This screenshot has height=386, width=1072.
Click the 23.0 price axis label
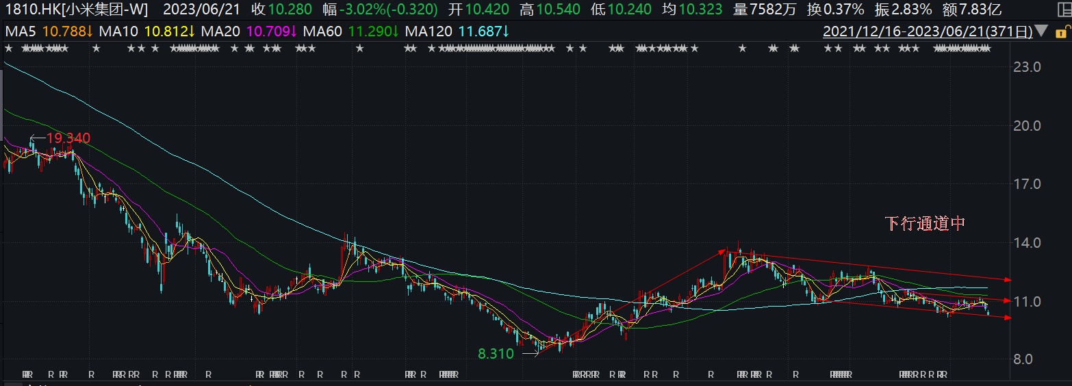tap(1026, 68)
